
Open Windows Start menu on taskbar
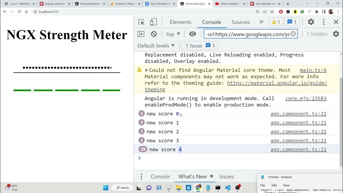point(106,187)
